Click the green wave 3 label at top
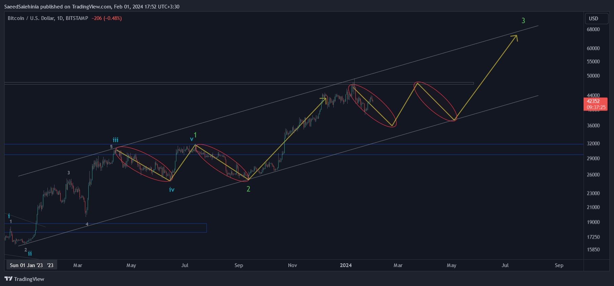The width and height of the screenshot is (614, 286). pyautogui.click(x=523, y=21)
